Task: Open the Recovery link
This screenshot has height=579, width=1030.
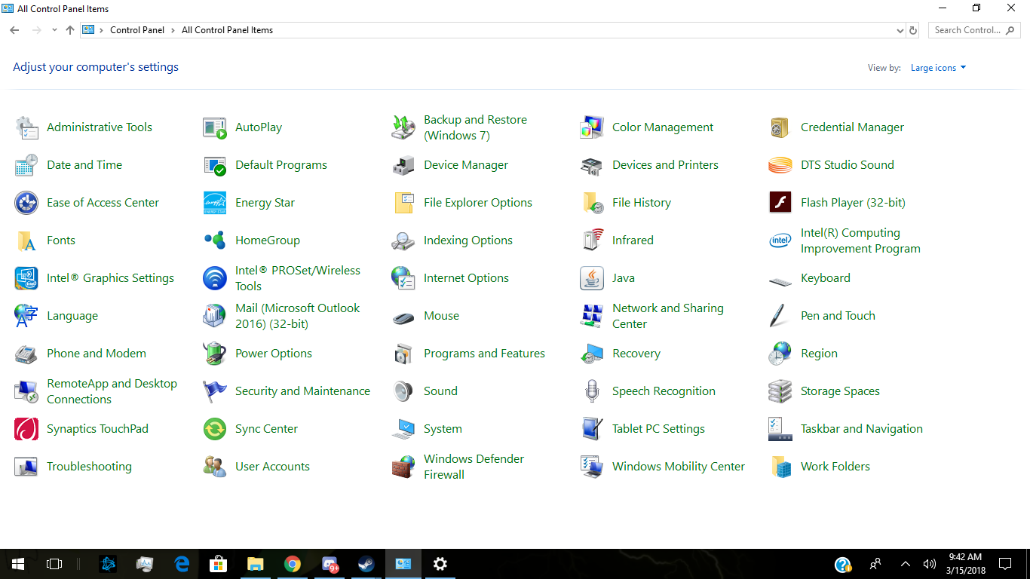Action: [636, 354]
